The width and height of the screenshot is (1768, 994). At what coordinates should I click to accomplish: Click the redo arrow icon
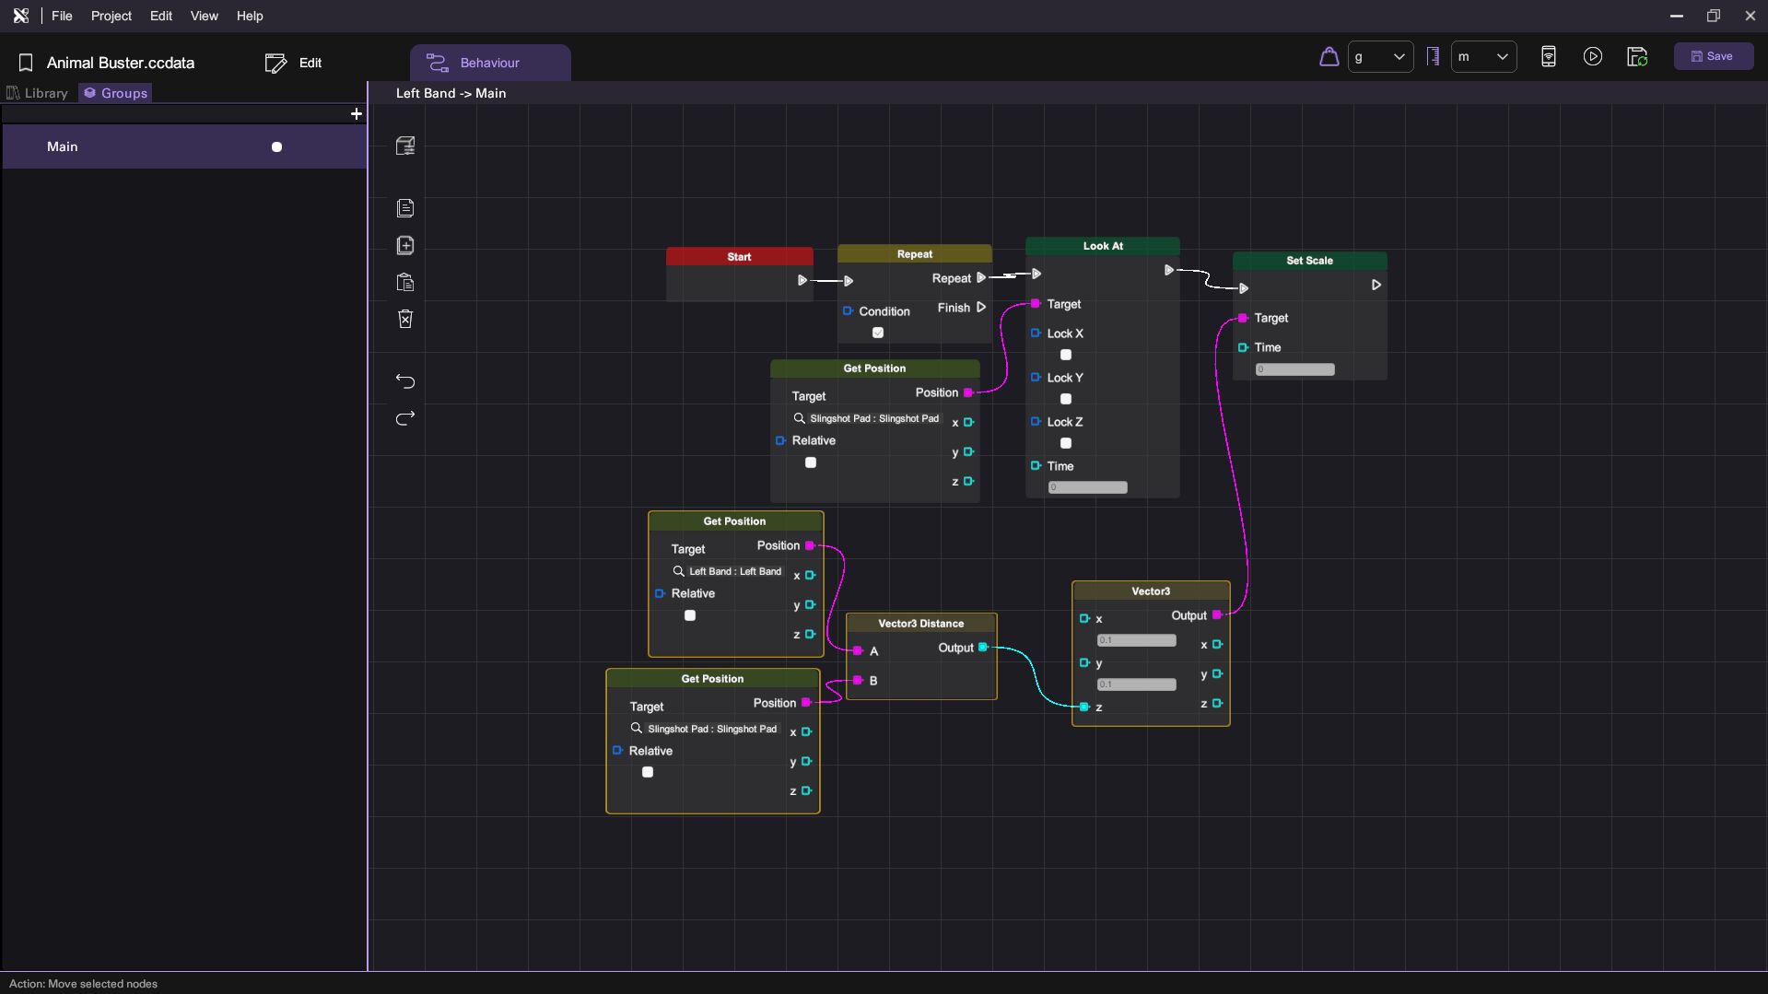click(x=405, y=418)
